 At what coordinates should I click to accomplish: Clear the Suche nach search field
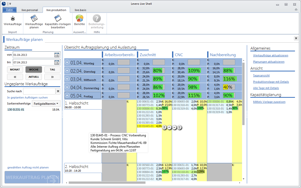click(x=58, y=91)
